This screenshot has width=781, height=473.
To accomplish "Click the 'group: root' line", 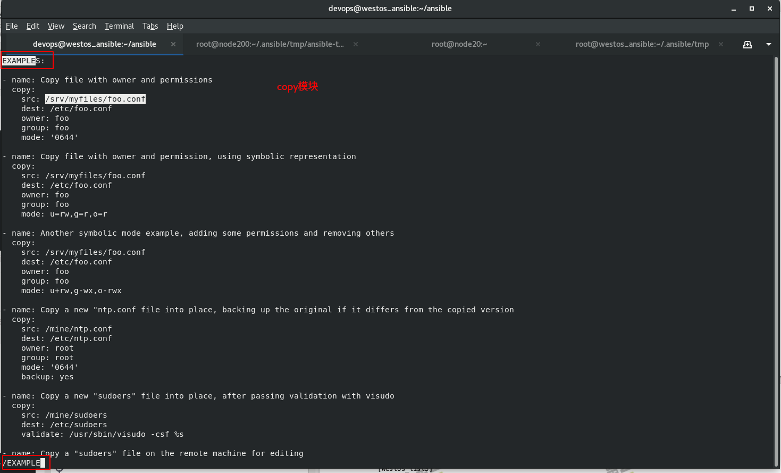I will coord(47,358).
